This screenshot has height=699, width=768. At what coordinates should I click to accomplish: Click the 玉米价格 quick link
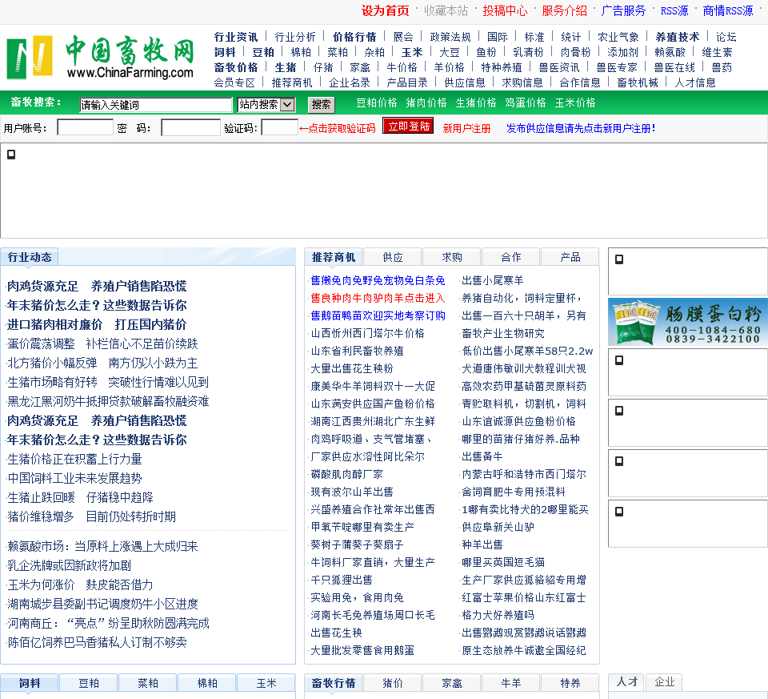click(575, 102)
